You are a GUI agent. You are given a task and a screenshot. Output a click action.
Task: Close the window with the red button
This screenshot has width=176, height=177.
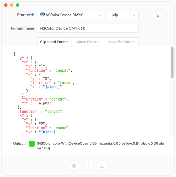(6, 5)
